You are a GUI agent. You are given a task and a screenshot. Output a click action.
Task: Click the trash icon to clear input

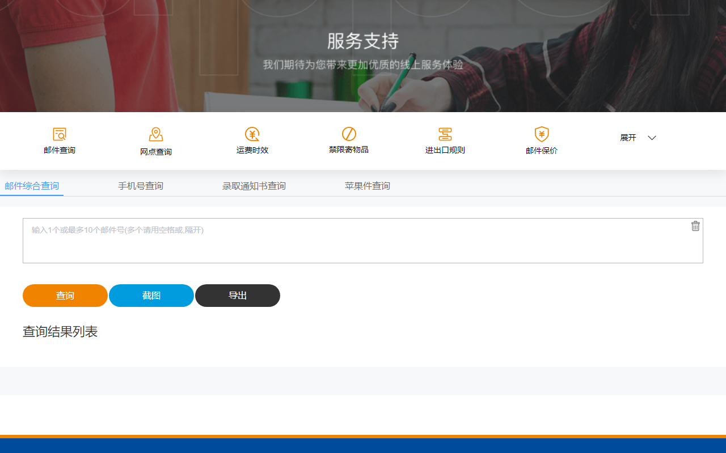pyautogui.click(x=695, y=226)
